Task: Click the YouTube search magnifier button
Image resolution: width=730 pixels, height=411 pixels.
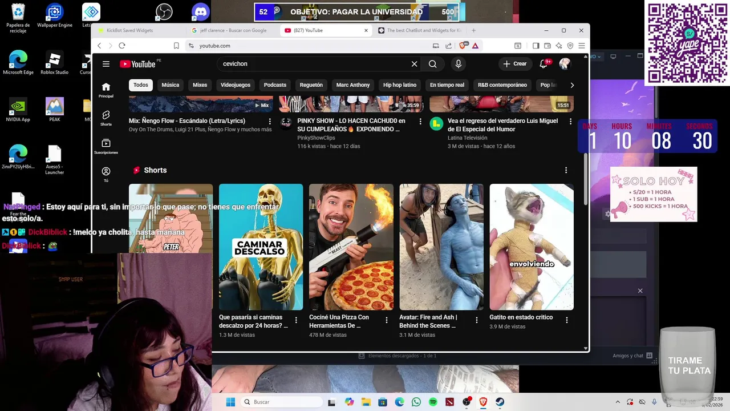Action: [x=433, y=64]
